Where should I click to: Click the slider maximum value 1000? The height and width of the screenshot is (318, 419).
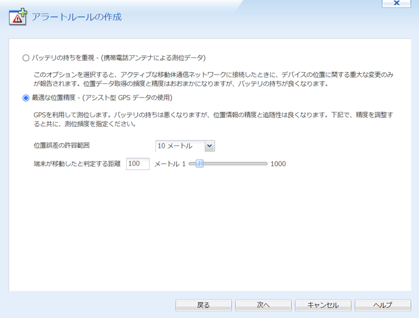pos(278,164)
